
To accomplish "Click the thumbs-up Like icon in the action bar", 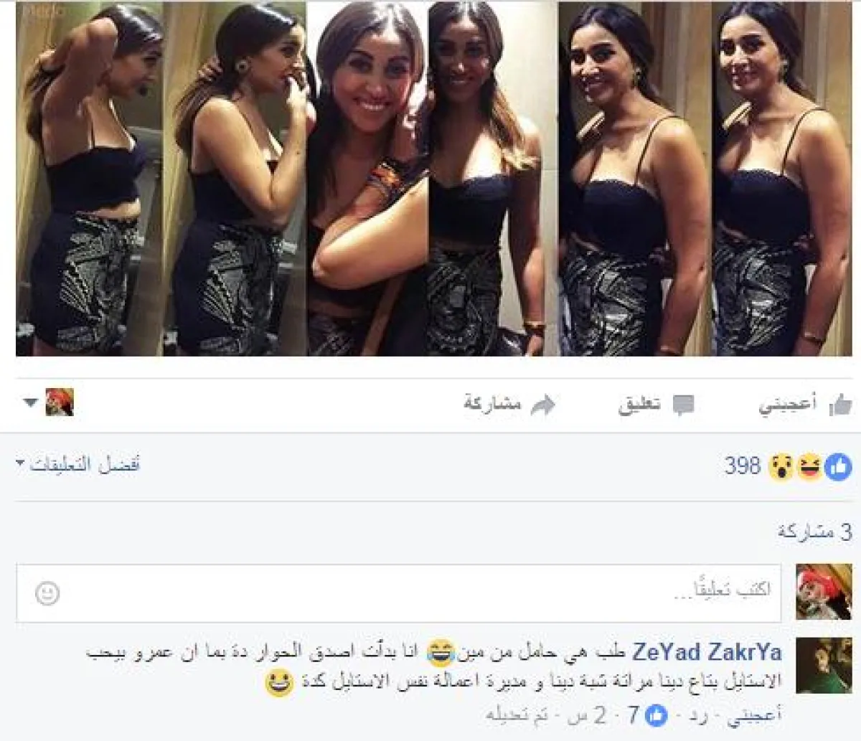I will tap(839, 405).
